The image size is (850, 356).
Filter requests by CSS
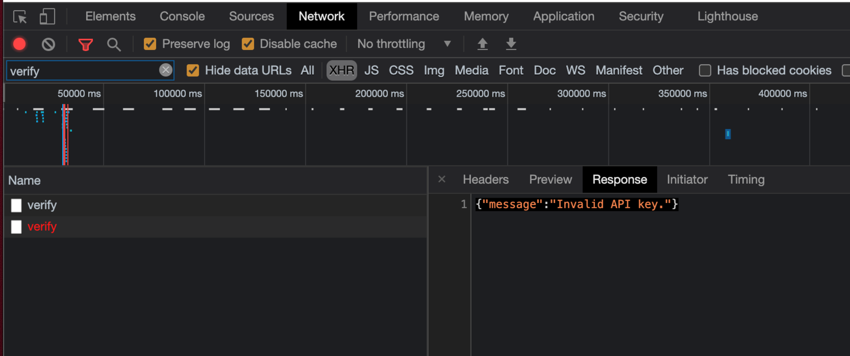point(401,70)
